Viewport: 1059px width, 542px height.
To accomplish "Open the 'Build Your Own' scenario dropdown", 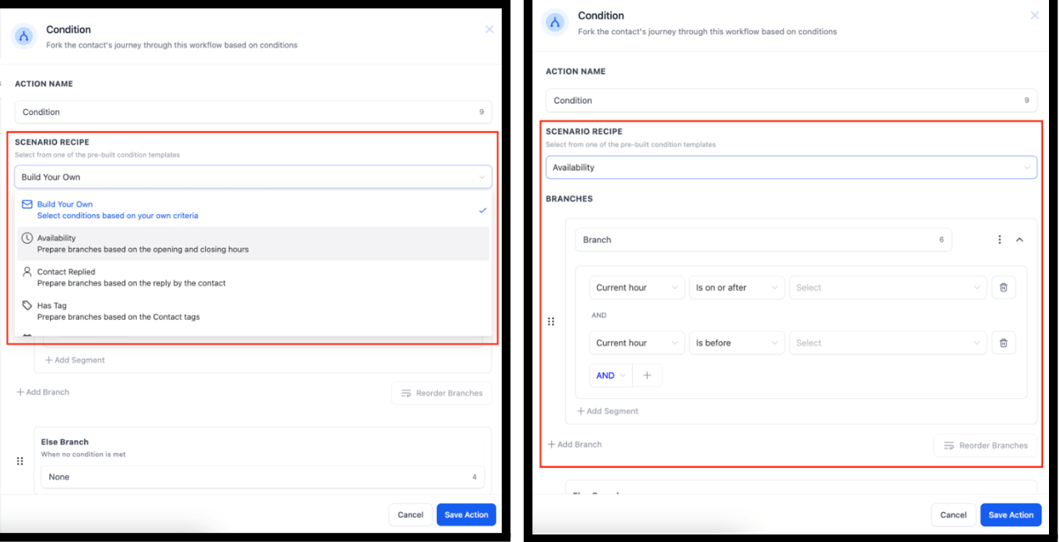I will click(x=253, y=177).
